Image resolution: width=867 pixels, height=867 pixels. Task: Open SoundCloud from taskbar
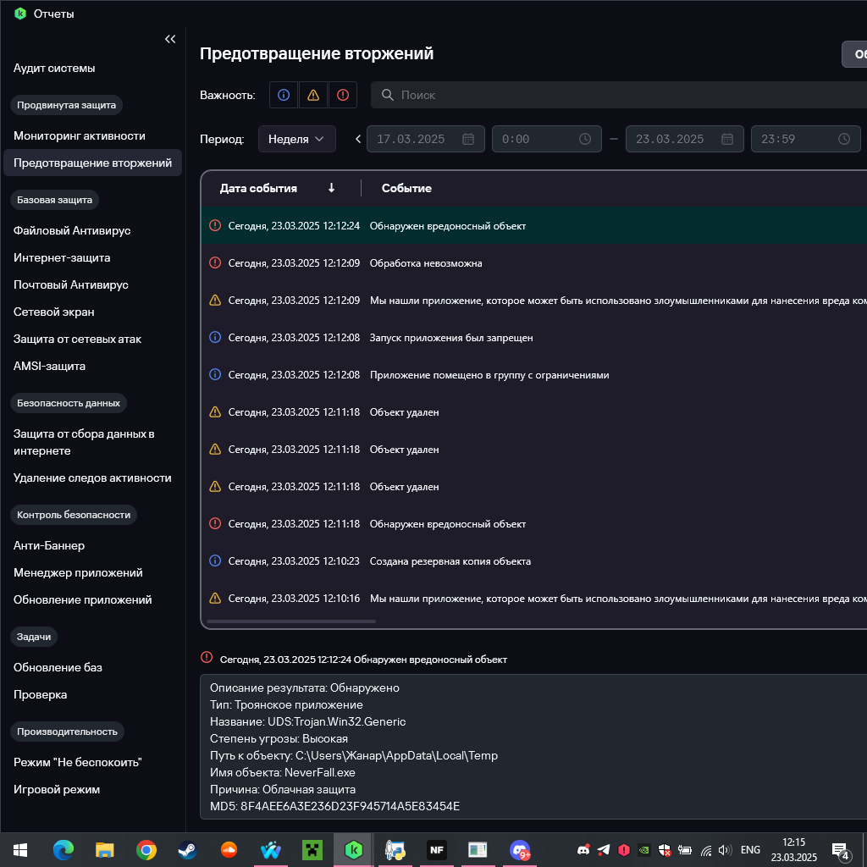(x=229, y=850)
